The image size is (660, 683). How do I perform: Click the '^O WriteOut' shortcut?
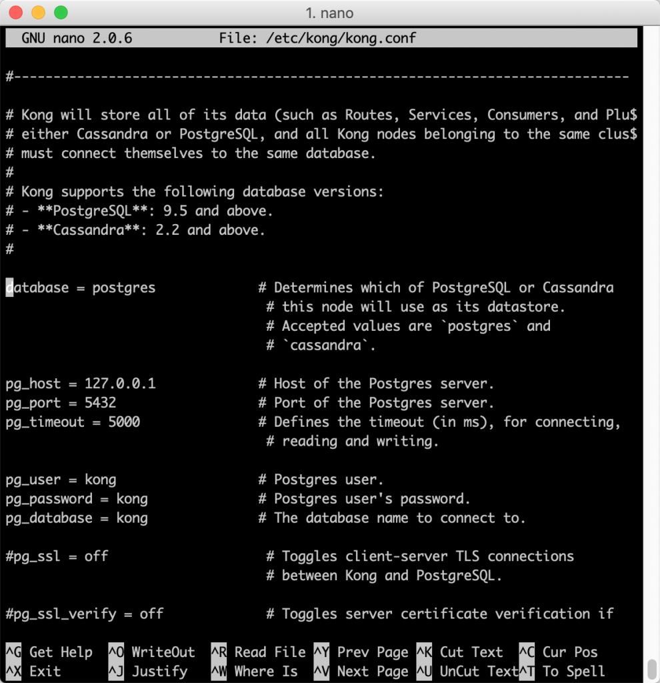152,652
